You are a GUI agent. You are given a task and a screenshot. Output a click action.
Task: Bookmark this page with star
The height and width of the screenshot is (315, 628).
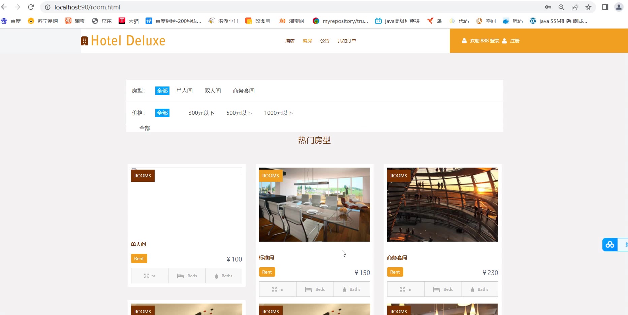tap(588, 7)
